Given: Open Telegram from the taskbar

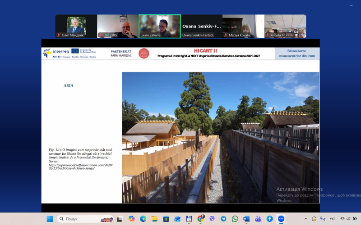Looking at the screenshot, I should tap(223, 219).
